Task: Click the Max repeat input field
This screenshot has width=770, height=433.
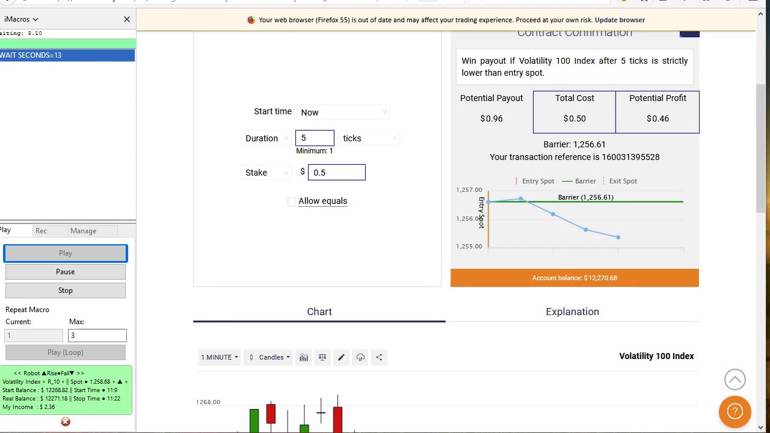Action: click(97, 336)
